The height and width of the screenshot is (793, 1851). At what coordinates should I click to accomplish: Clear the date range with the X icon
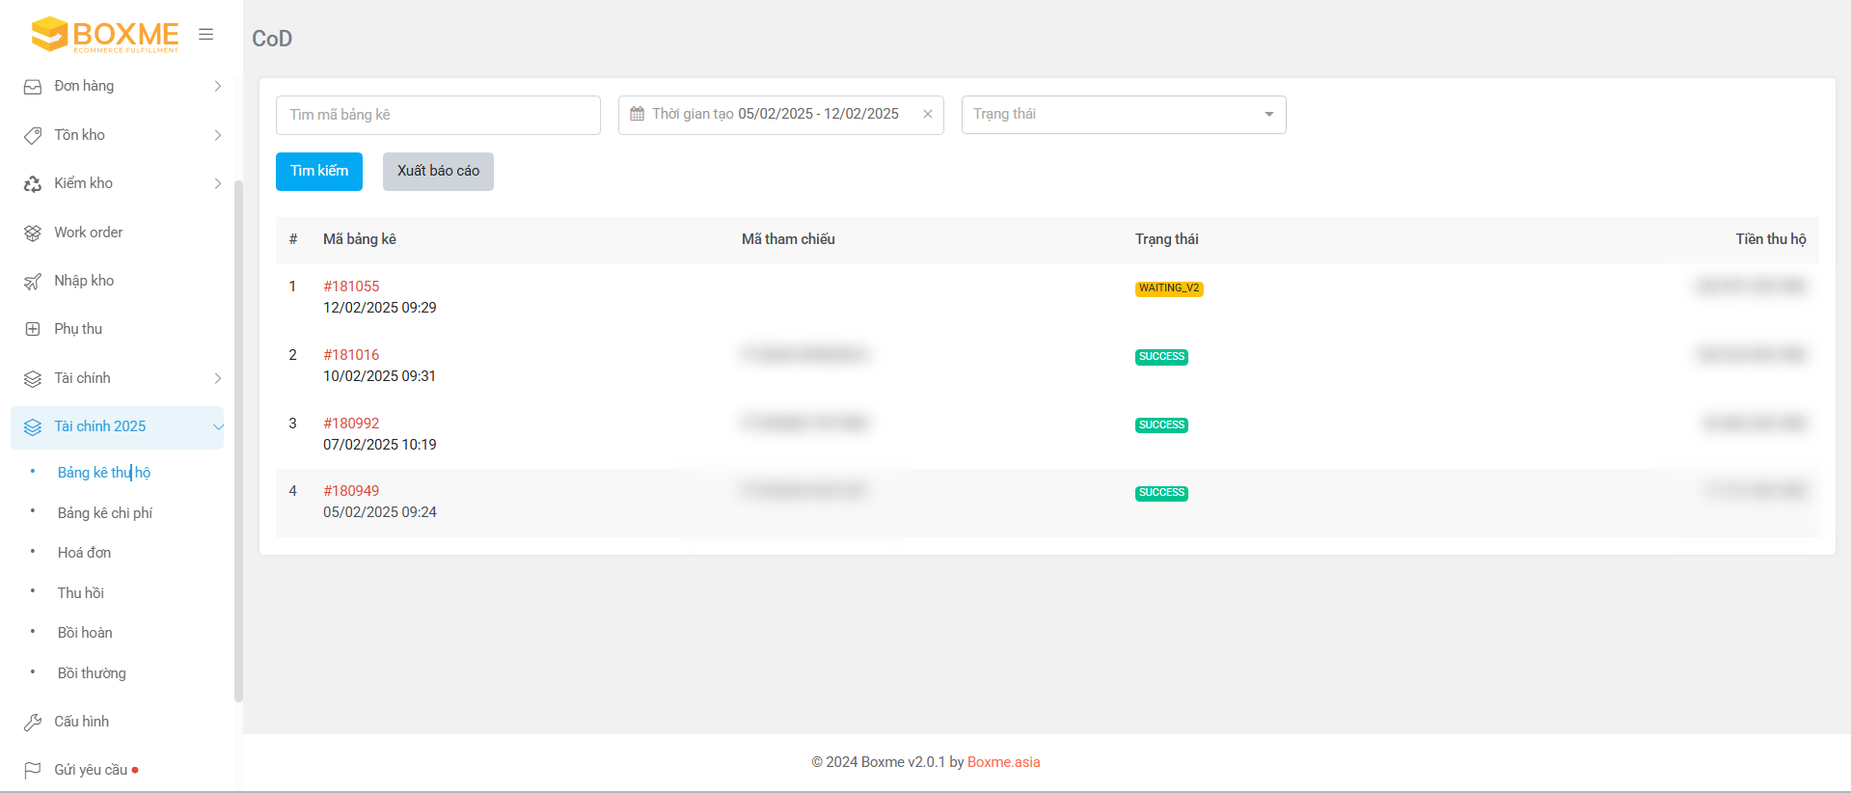tap(927, 114)
